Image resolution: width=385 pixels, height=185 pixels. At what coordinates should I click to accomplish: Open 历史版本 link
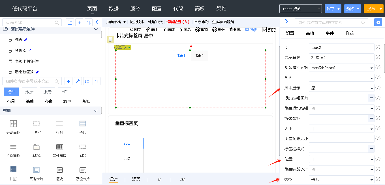137,22
